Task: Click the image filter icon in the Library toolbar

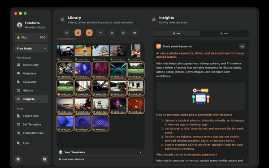Action: [123, 33]
